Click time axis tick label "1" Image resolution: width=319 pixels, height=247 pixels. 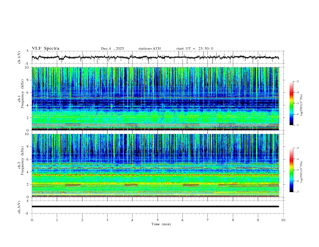pyautogui.click(x=57, y=220)
